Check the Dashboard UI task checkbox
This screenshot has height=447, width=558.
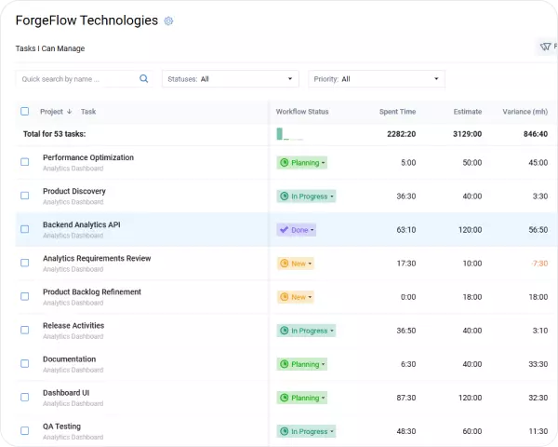point(24,397)
